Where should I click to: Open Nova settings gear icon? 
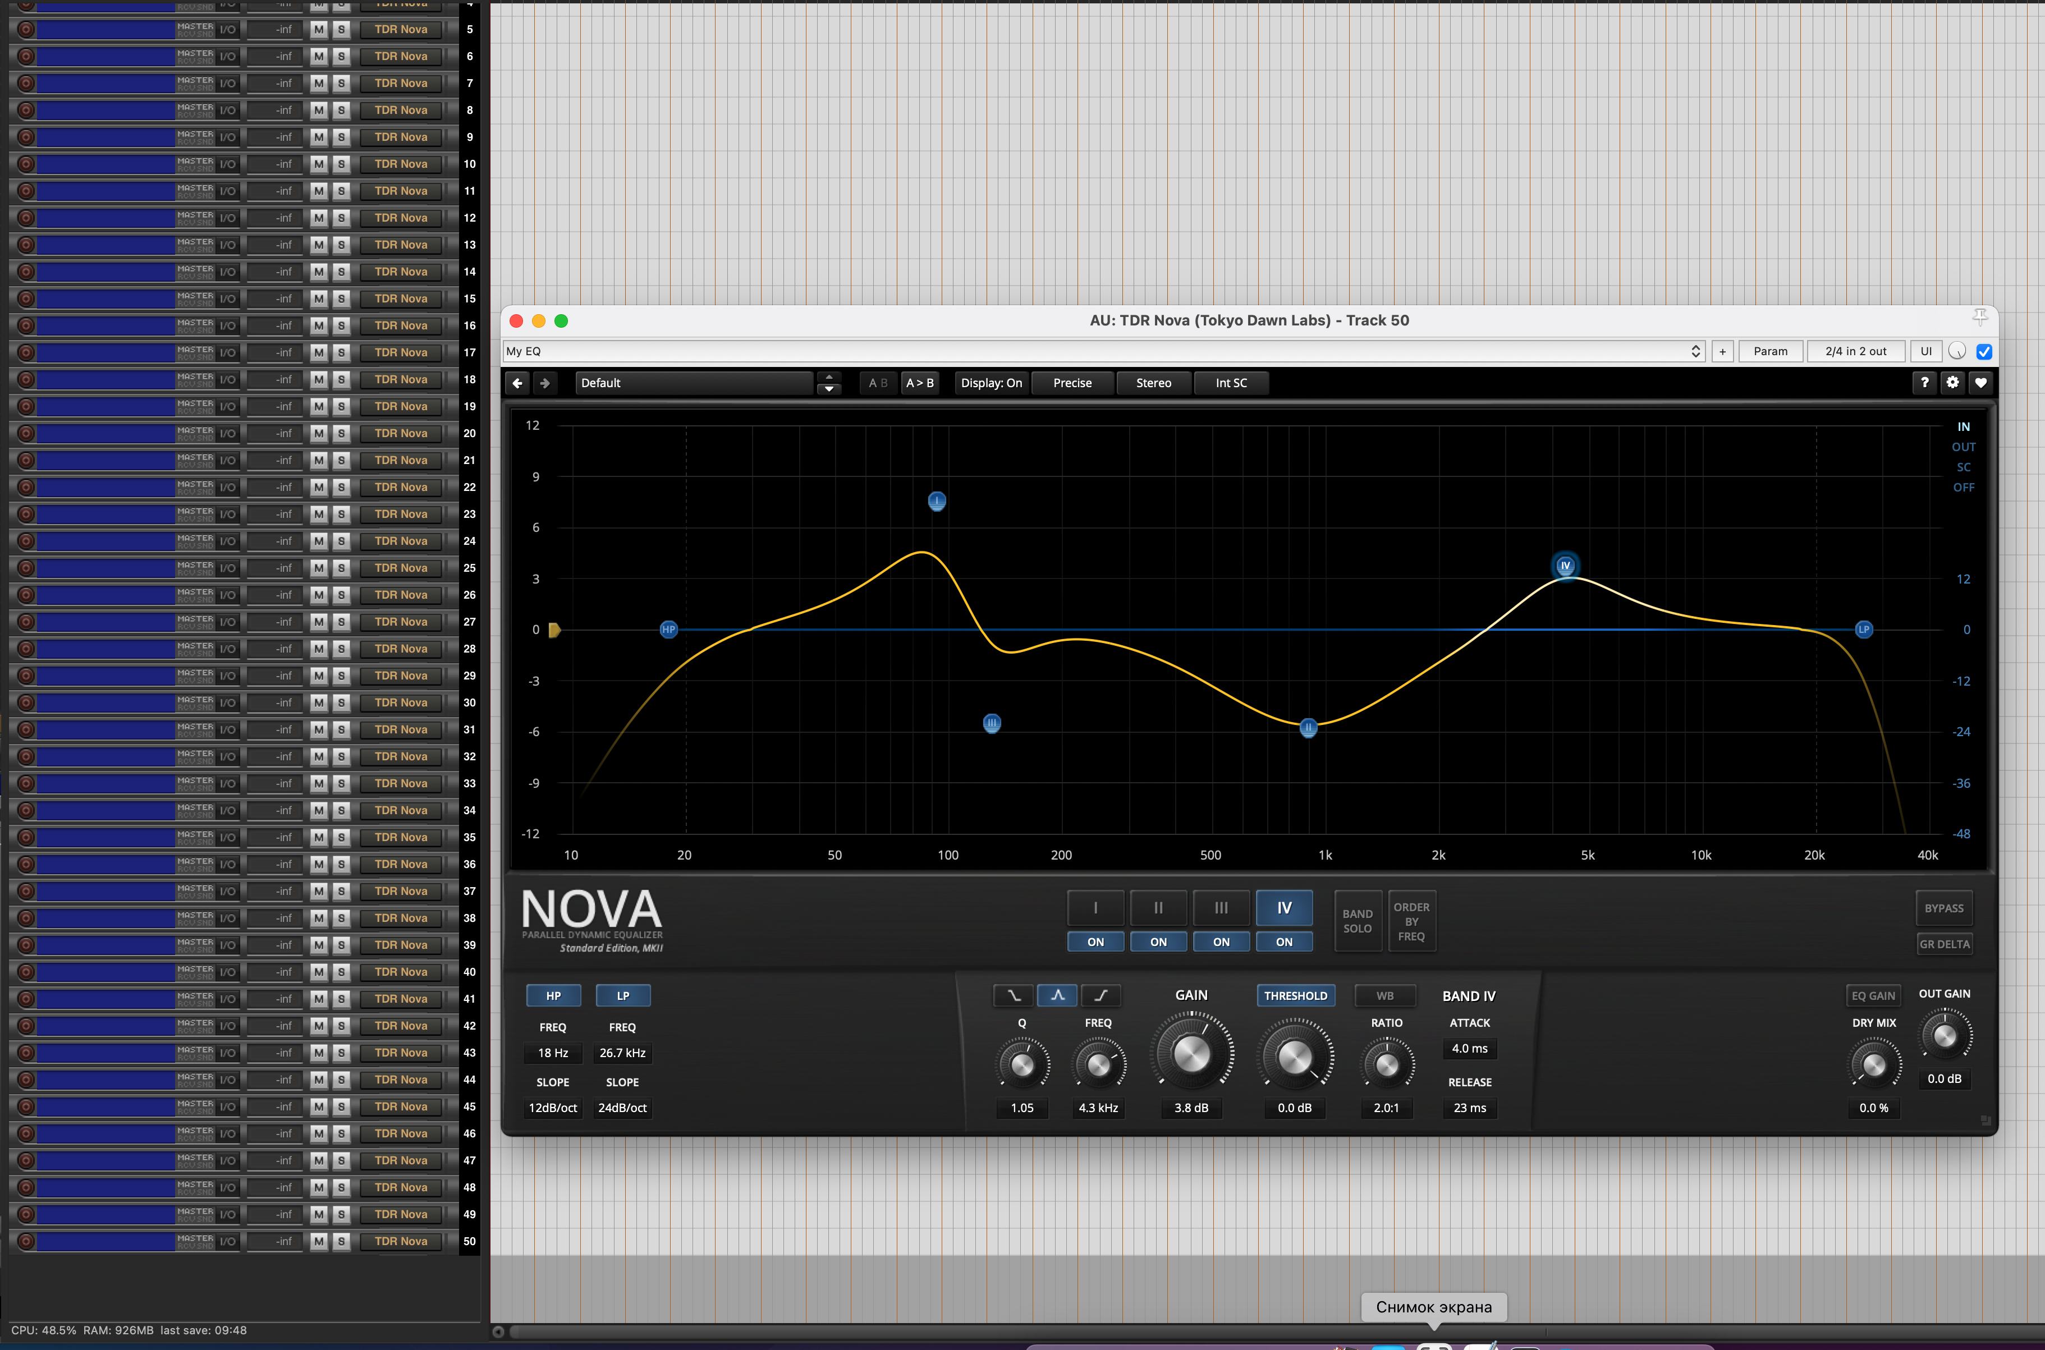(1952, 382)
